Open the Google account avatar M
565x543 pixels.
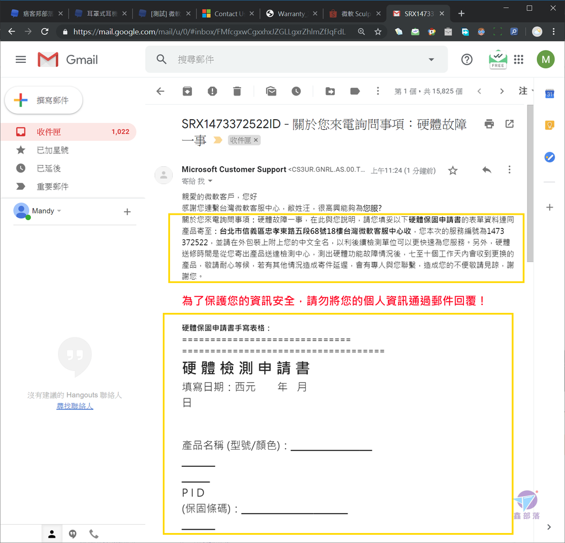(x=546, y=60)
